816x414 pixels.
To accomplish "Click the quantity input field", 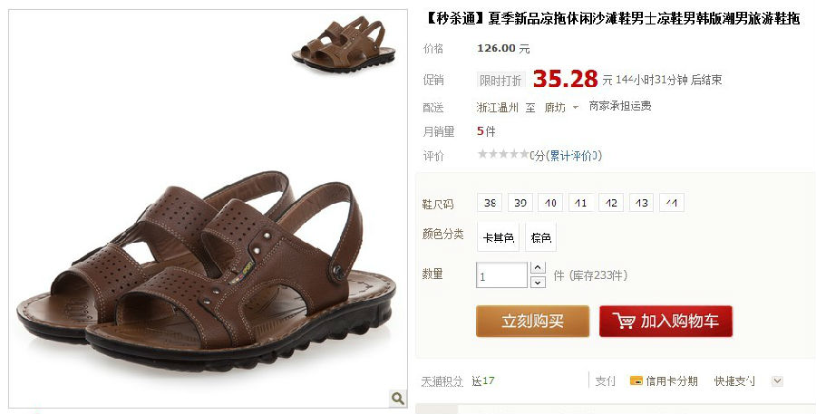I will pyautogui.click(x=501, y=275).
